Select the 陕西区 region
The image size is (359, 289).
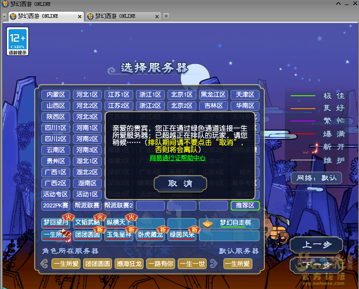click(x=56, y=117)
